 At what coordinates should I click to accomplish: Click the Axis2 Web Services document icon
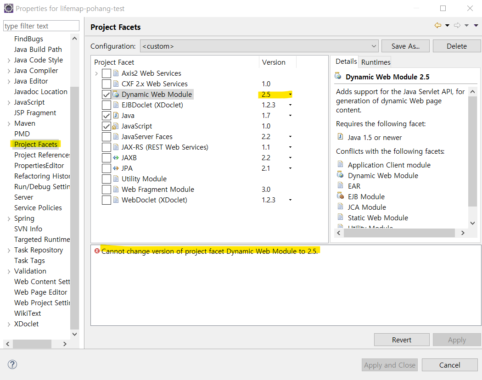[x=116, y=73]
